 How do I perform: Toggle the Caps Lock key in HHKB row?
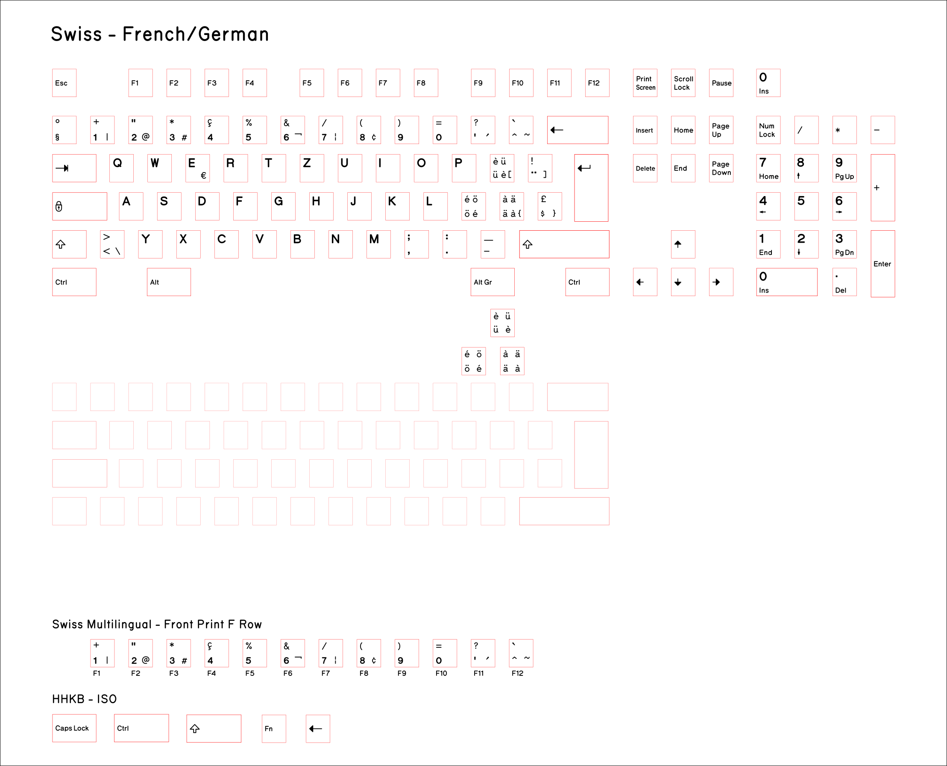point(73,728)
